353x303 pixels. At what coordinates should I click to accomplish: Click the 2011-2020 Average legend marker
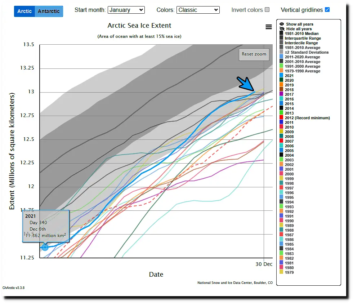click(281, 57)
